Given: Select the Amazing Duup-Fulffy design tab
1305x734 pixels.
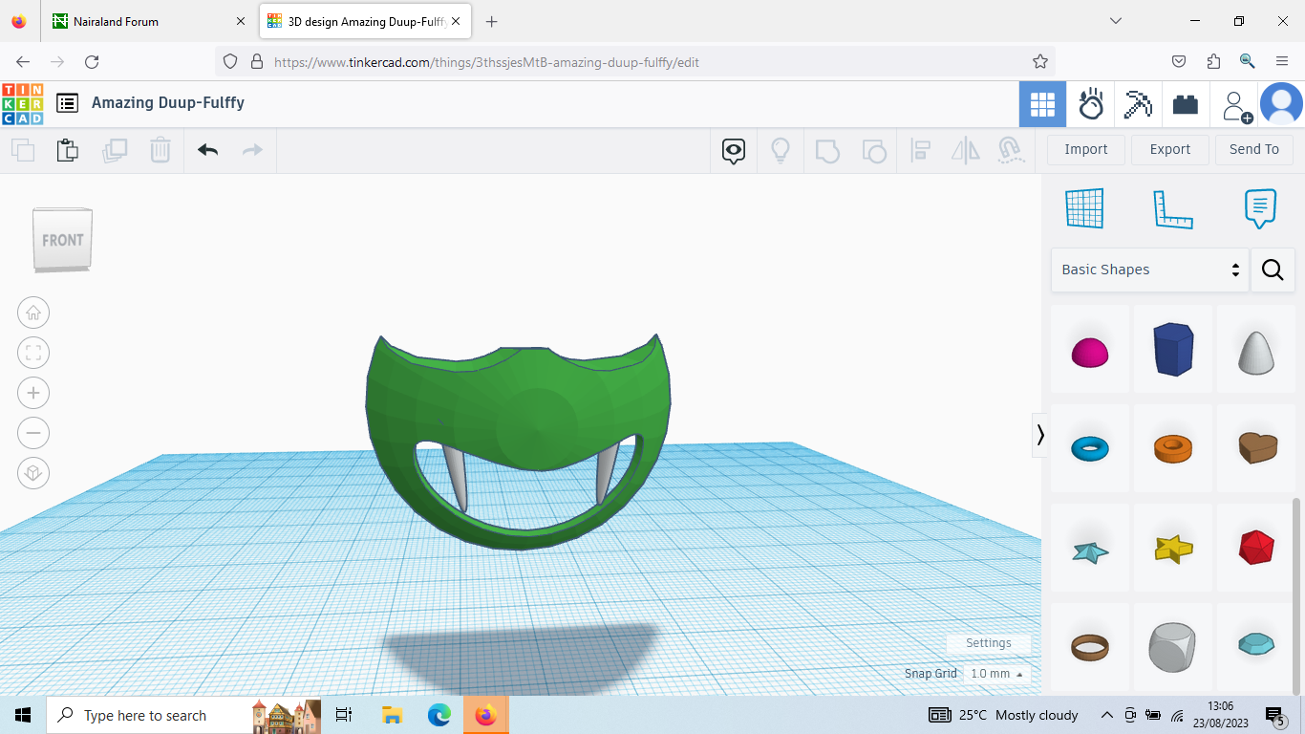Looking at the screenshot, I should 353,20.
